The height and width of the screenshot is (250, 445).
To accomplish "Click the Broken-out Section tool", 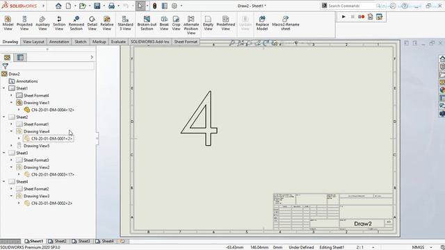I will click(147, 23).
